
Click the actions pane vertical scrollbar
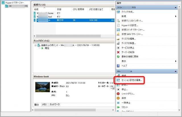pos(179,48)
